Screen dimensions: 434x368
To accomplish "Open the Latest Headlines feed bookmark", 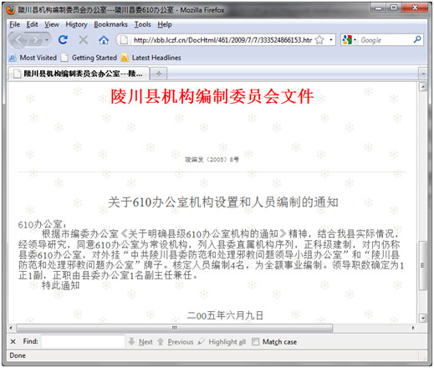I will click(x=151, y=58).
